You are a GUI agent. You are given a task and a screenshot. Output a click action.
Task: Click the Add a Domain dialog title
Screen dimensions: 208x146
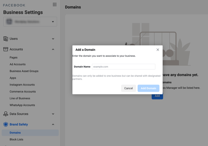(85, 50)
